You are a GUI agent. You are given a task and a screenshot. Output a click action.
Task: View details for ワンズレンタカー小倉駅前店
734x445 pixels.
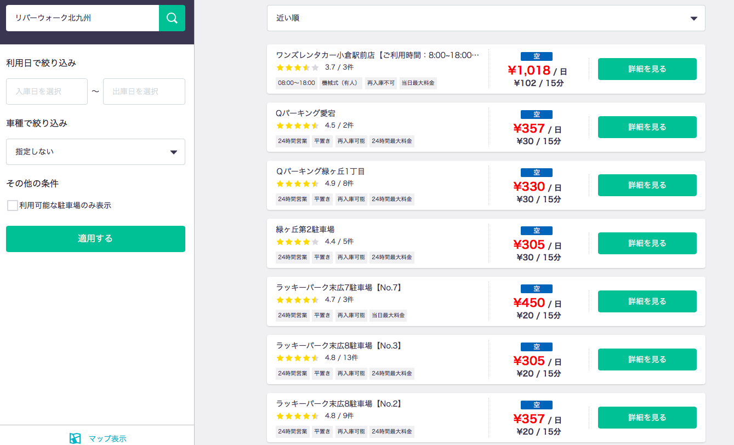coord(647,69)
